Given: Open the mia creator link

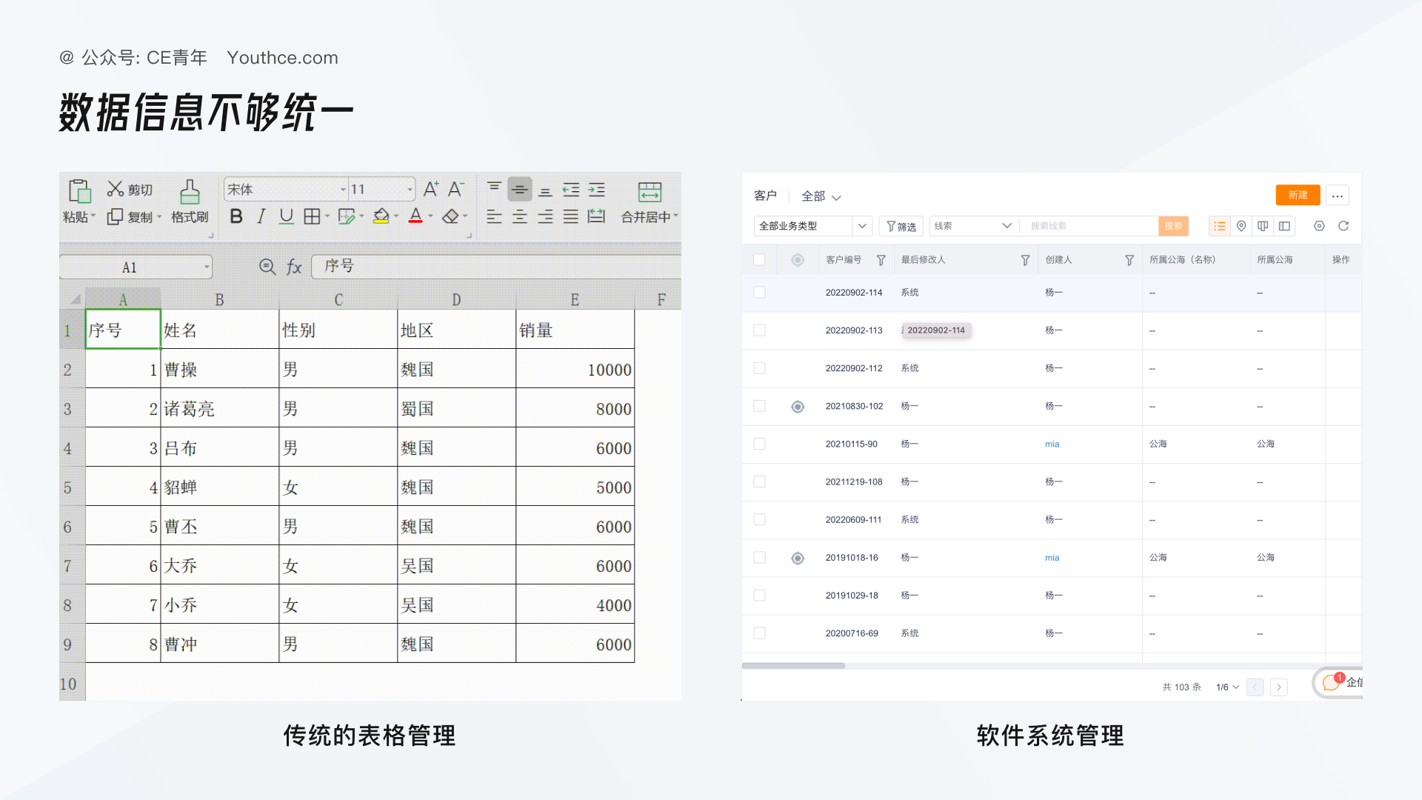Looking at the screenshot, I should pos(1052,444).
